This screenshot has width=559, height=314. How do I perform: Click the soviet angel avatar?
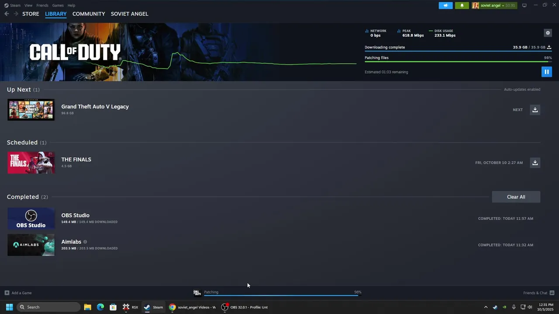[476, 5]
